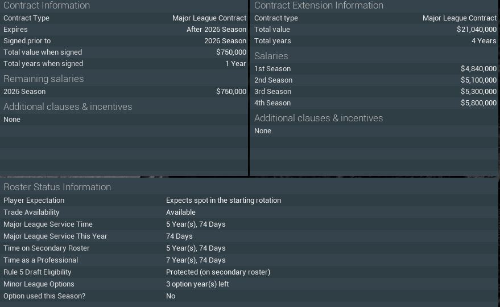Select the Total value $21,040,000 amount
500x307 pixels.
(x=476, y=30)
